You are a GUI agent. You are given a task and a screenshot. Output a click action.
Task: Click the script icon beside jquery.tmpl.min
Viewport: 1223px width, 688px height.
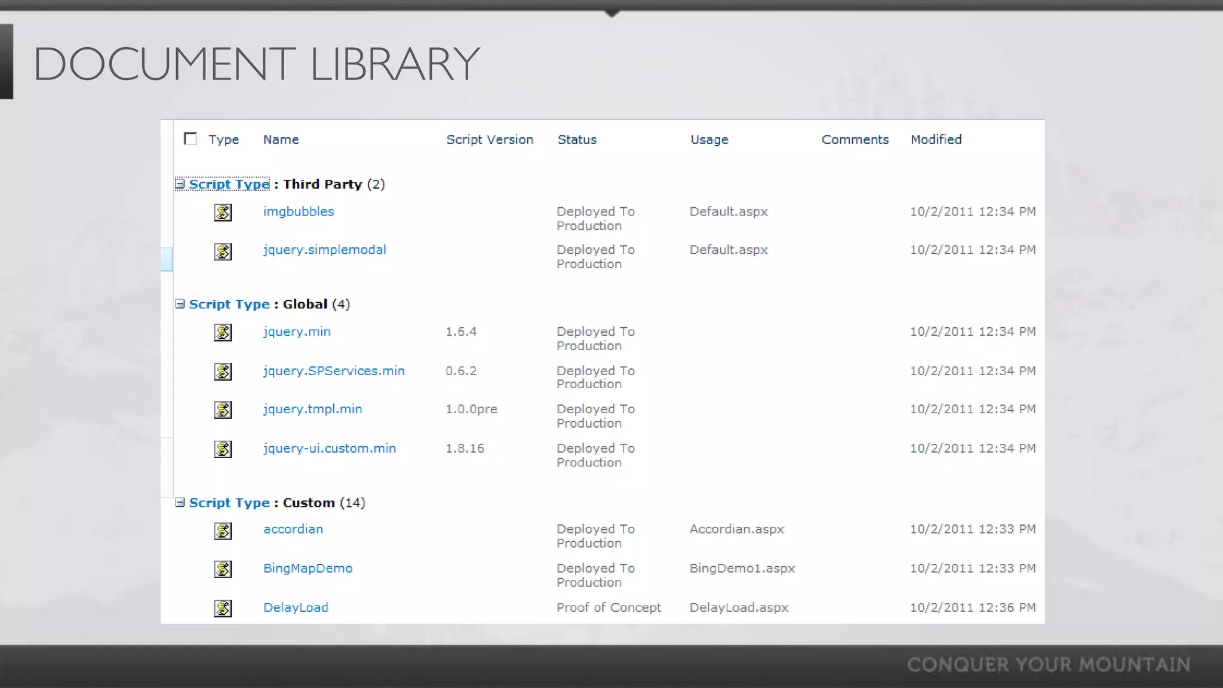coord(223,410)
